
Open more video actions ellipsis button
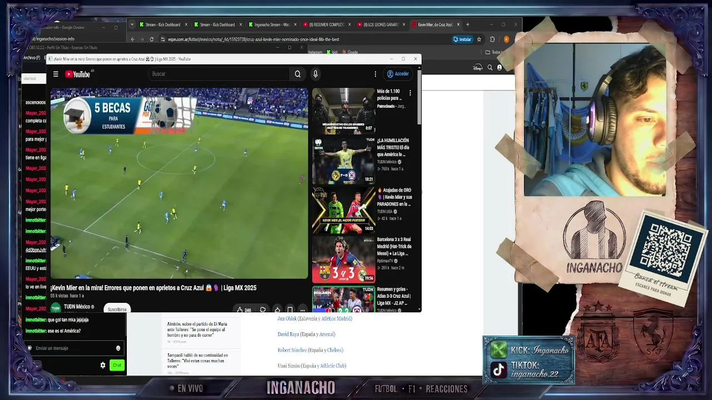(x=303, y=309)
